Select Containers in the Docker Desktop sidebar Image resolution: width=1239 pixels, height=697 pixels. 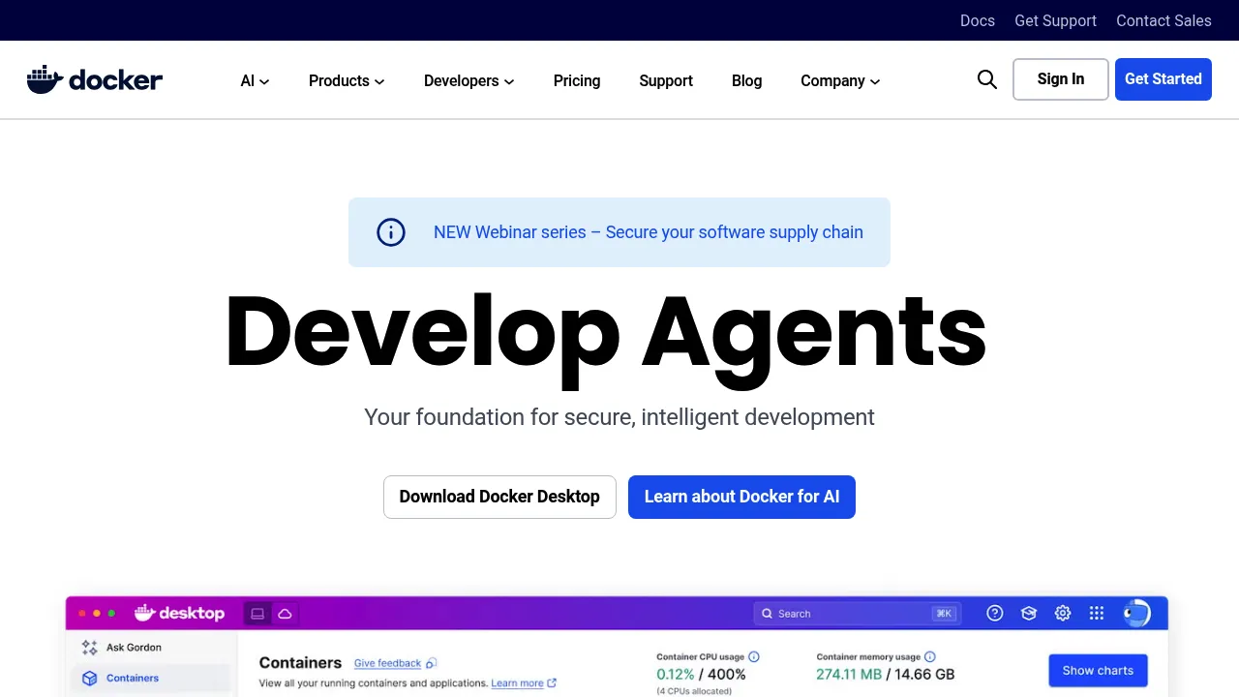(151, 679)
